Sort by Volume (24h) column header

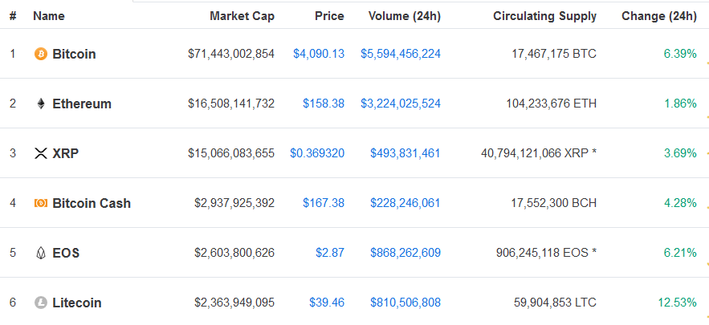click(x=405, y=16)
